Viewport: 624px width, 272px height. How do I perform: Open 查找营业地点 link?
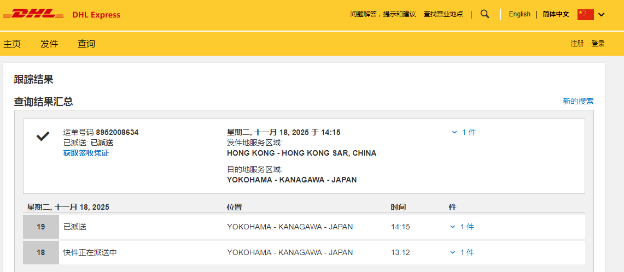coord(443,14)
